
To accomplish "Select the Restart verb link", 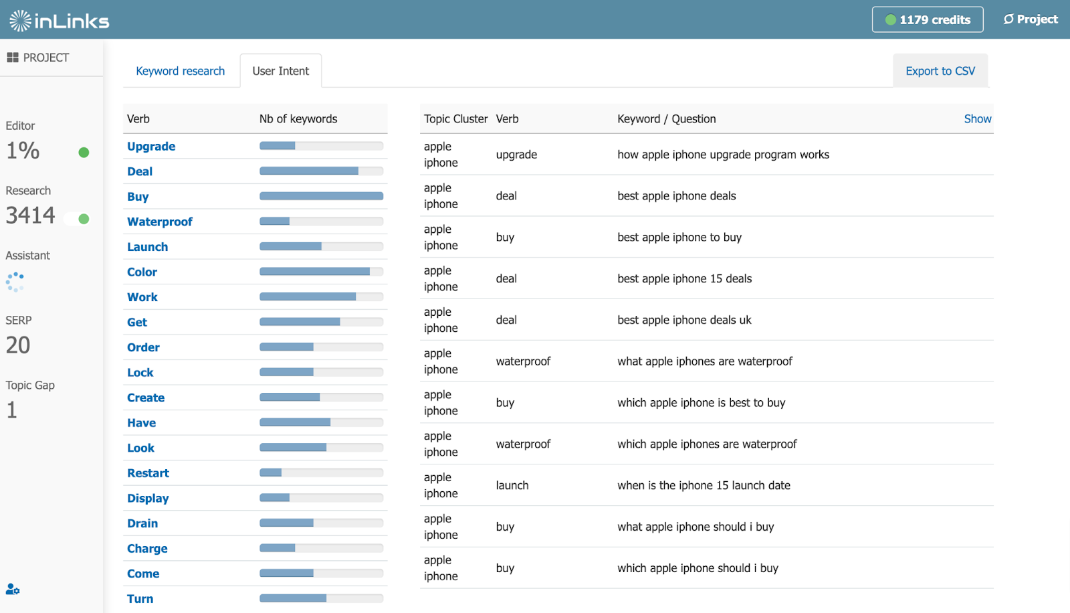I will click(148, 473).
